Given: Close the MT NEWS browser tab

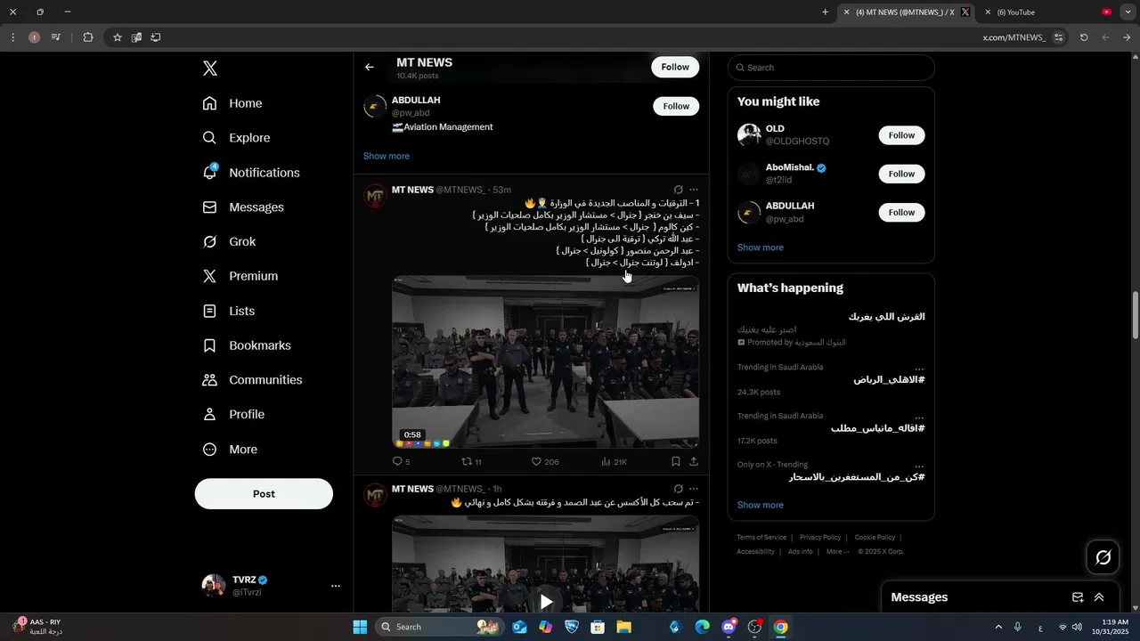Looking at the screenshot, I should coord(847,12).
